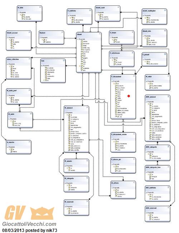179x233 pixels.
Task: Select the M_osservati entity title
Action: point(69,202)
